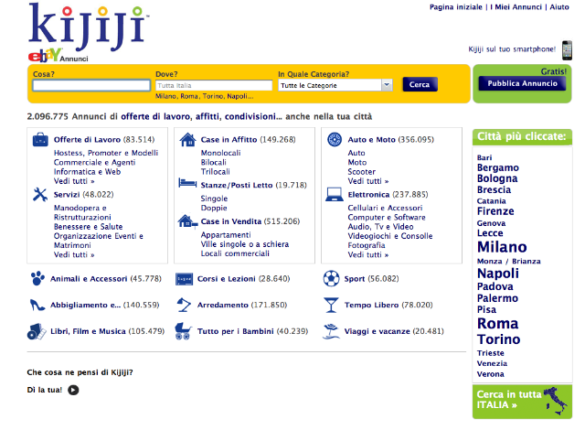Click the cocktail glass icon for Tempo Libero
585x430 pixels.
pyautogui.click(x=331, y=305)
